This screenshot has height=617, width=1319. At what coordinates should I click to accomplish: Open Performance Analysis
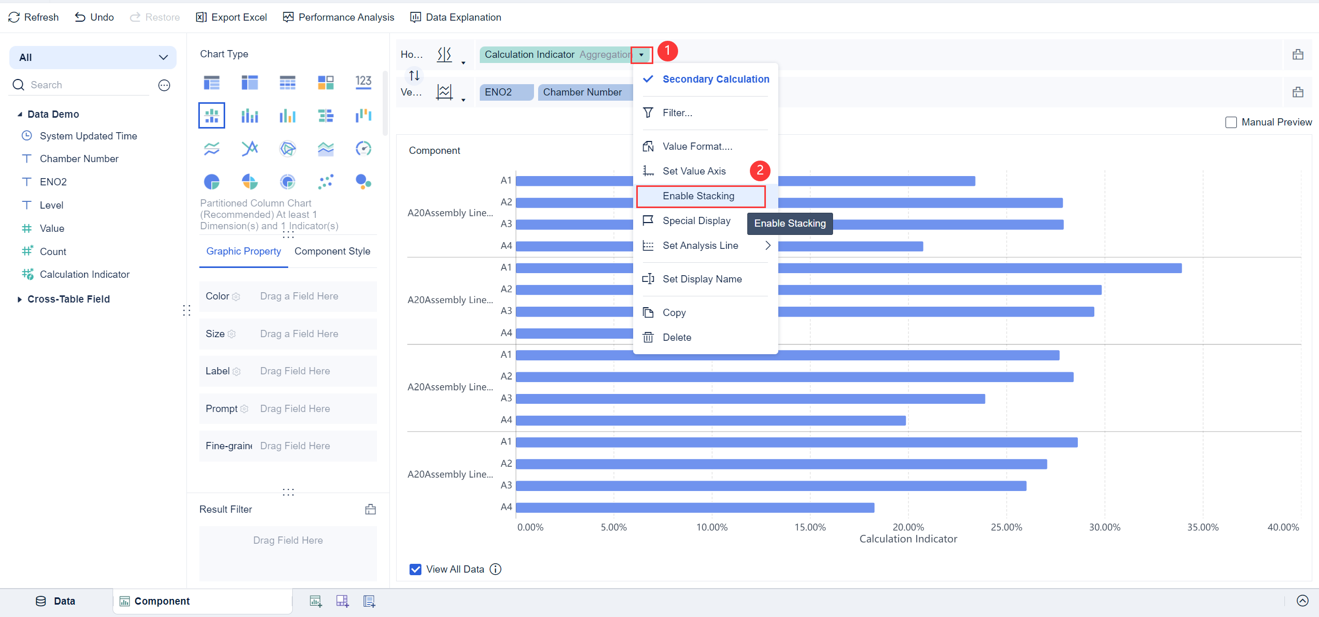339,17
